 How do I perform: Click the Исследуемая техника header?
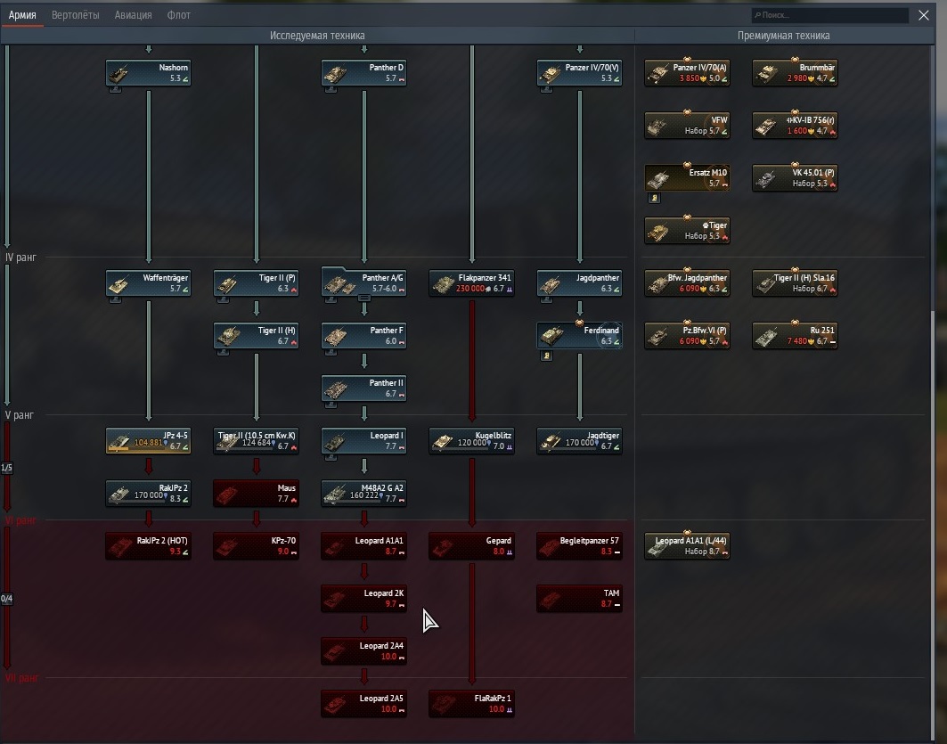(x=317, y=36)
